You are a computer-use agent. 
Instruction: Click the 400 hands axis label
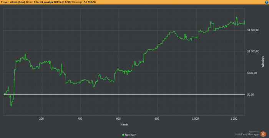80,119
